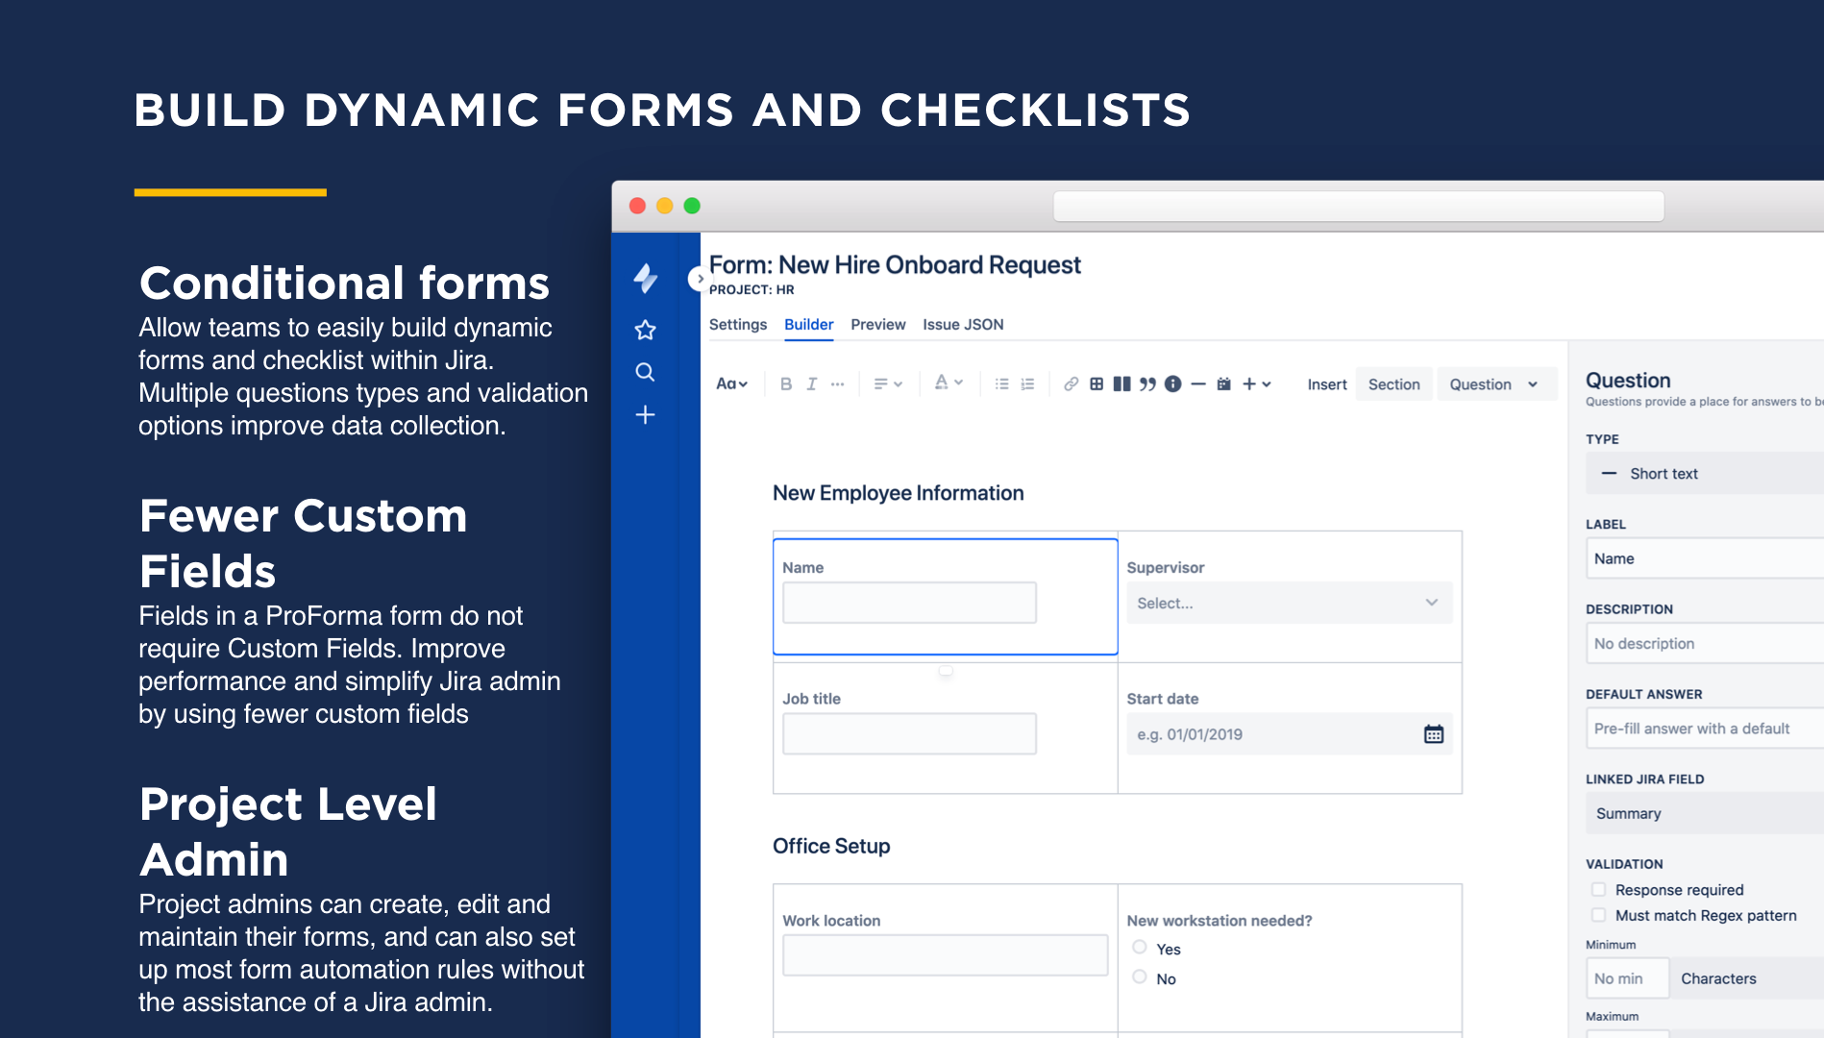Screen dimensions: 1824x1038
Task: Open the calendar icon in Start date
Action: [x=1433, y=734]
